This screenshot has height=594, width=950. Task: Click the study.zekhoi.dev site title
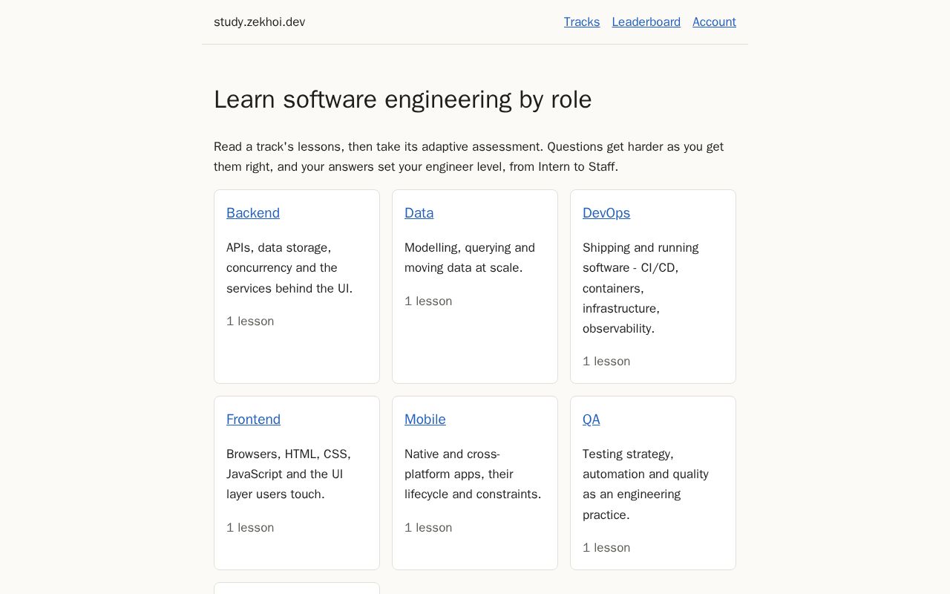(260, 22)
